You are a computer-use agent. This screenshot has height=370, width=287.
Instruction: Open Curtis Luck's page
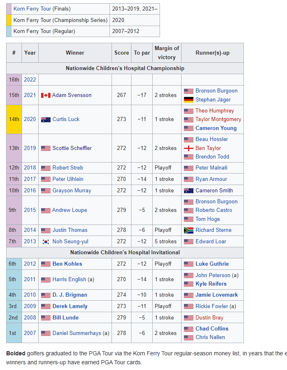(x=66, y=119)
